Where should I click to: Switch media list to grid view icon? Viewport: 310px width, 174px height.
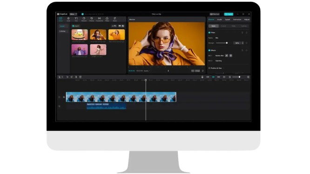pyautogui.click(x=123, y=26)
